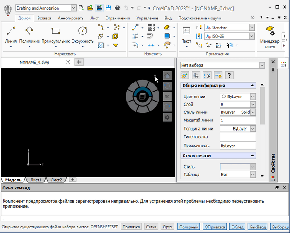Click the Save icon in quick access toolbar

click(x=109, y=8)
